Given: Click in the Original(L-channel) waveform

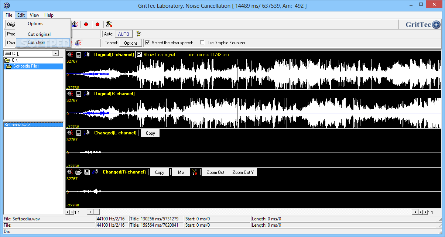Looking at the screenshot, I should pyautogui.click(x=253, y=74).
